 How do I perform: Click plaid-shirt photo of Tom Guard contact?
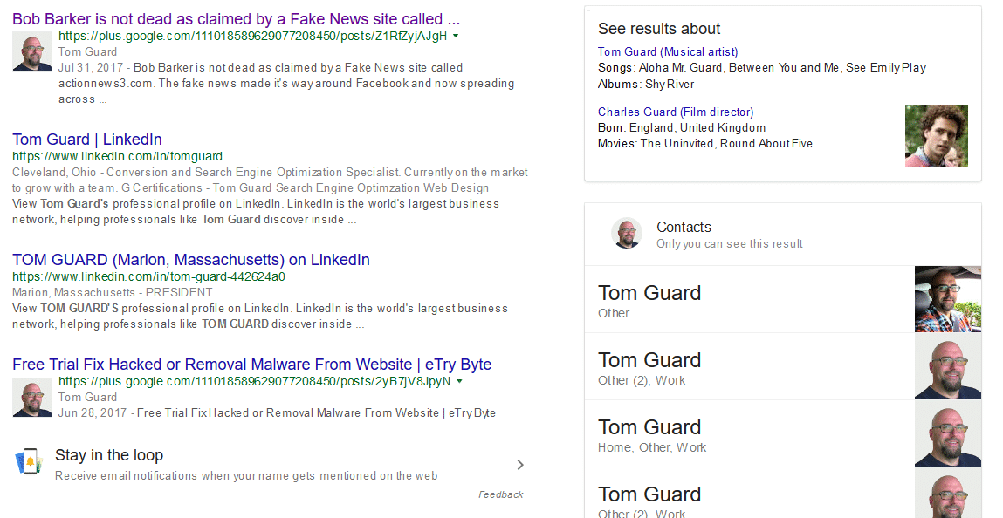click(x=948, y=300)
